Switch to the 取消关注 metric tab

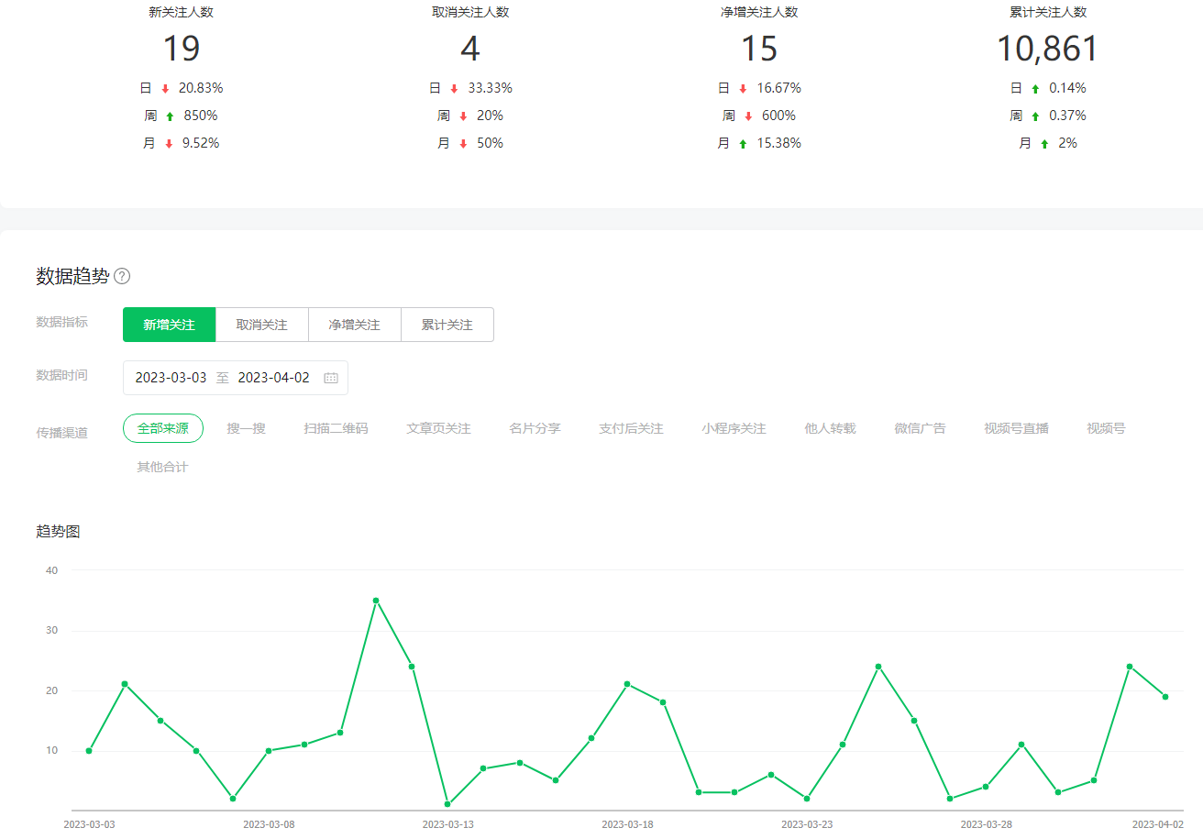pos(261,325)
